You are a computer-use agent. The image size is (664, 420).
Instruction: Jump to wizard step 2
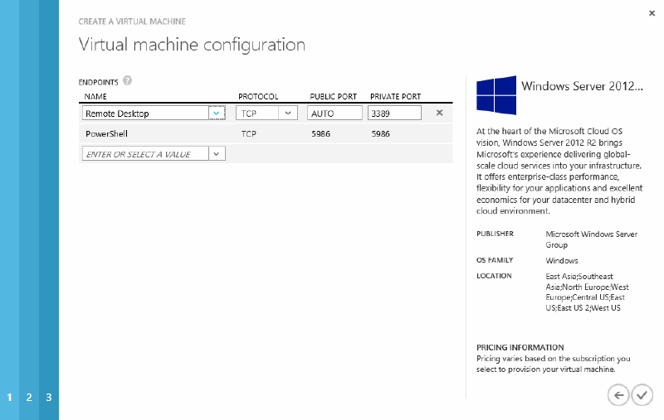(29, 397)
